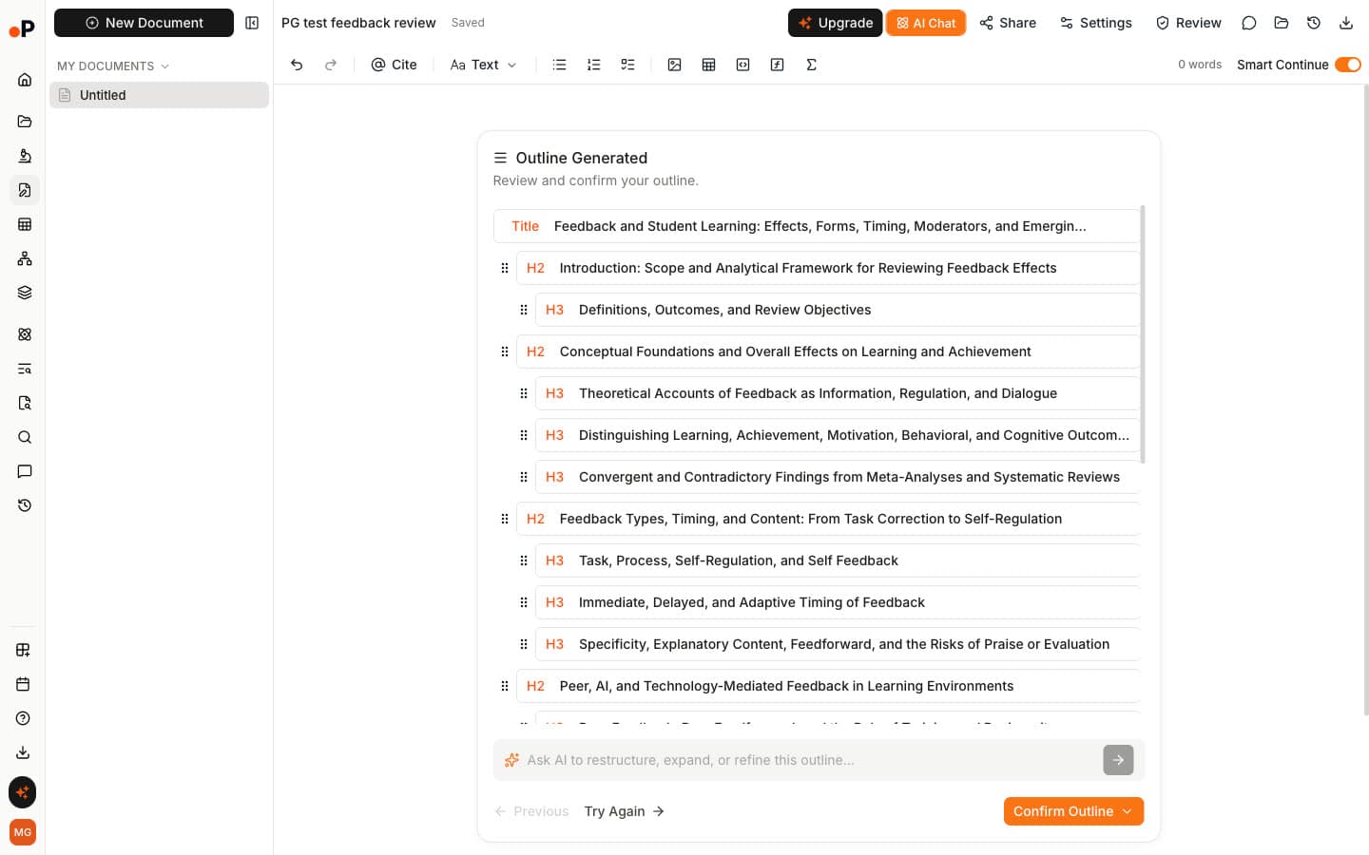Open help question mark icon

(x=23, y=718)
